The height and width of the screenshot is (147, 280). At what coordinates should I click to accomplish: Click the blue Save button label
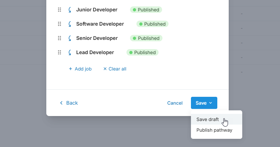[x=201, y=103]
